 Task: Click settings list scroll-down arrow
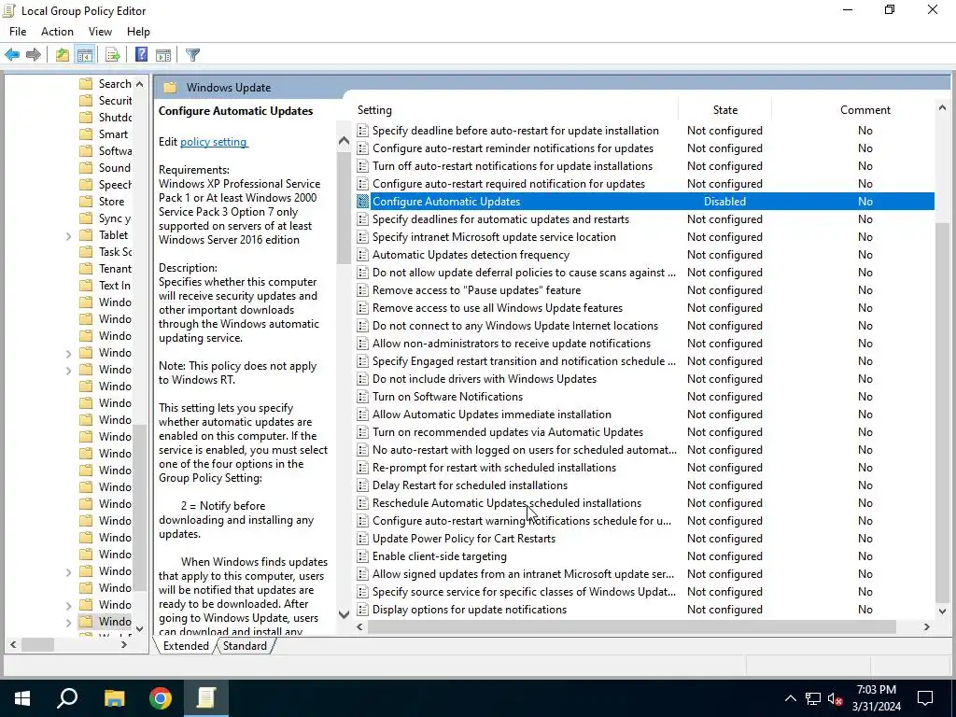tap(942, 611)
